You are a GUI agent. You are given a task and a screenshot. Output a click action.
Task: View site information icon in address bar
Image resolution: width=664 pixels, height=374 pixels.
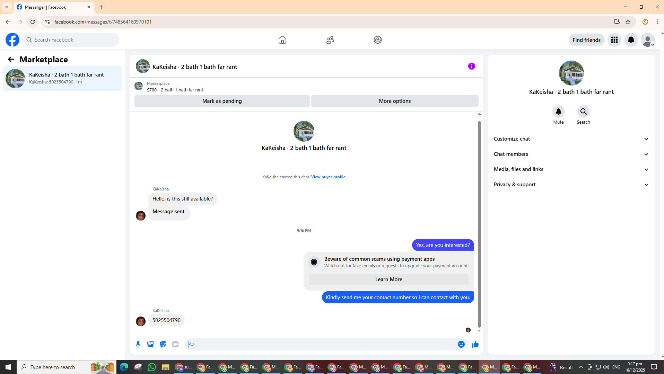tap(47, 22)
